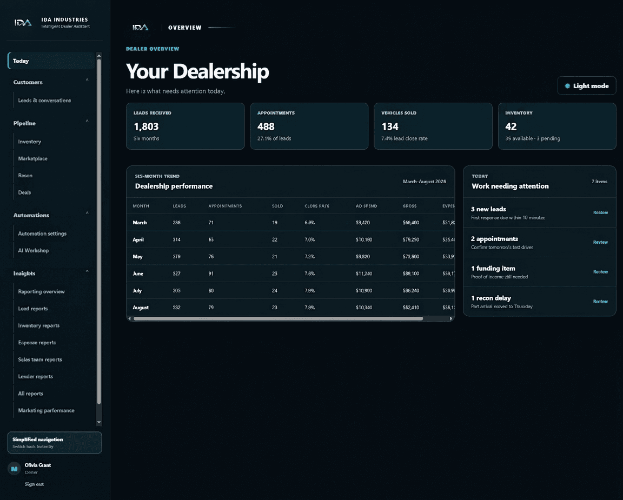The width and height of the screenshot is (623, 500).
Task: Collapse the Automations section
Action: pos(87,214)
